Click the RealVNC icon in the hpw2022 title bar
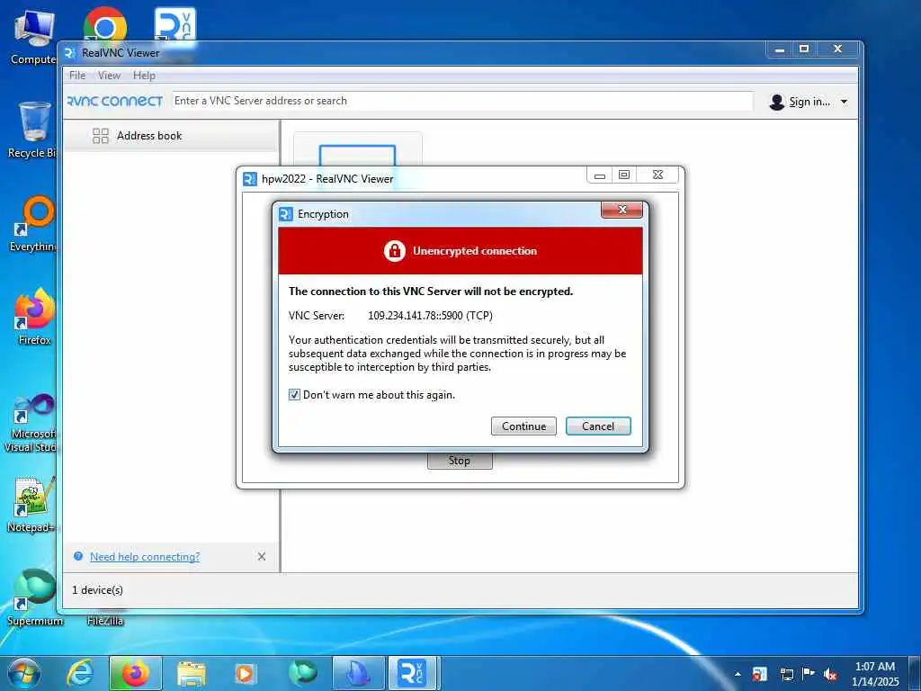This screenshot has width=921, height=691. click(x=250, y=179)
